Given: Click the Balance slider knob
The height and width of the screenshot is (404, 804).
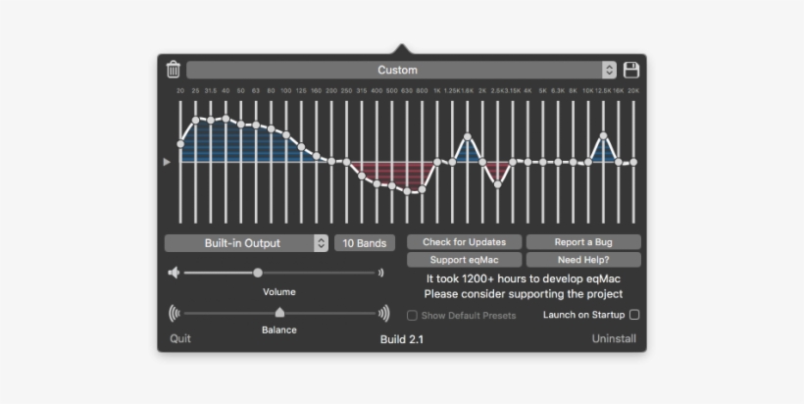Looking at the screenshot, I should tap(279, 312).
